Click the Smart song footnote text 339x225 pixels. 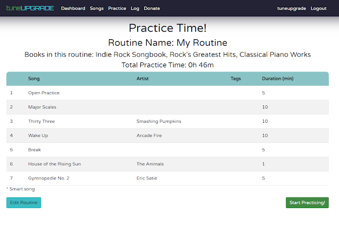point(21,189)
